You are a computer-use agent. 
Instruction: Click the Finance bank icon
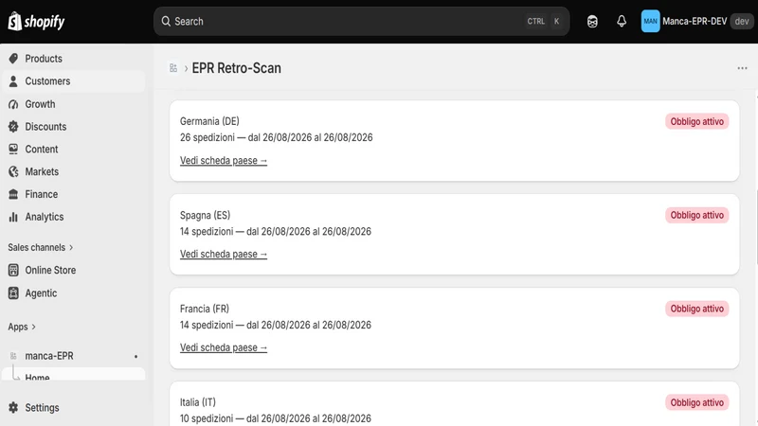coord(13,194)
